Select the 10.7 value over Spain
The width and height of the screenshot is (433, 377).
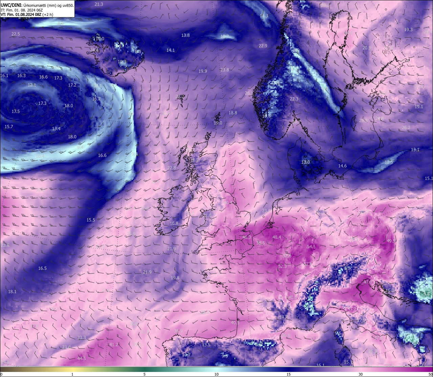(x=186, y=355)
